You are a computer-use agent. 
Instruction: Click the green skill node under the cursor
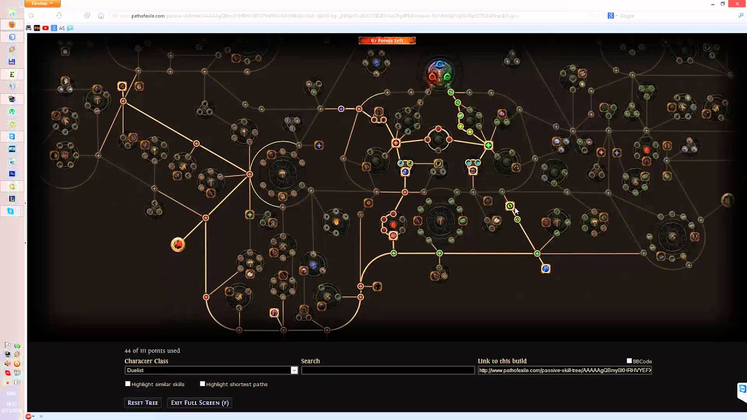pyautogui.click(x=509, y=206)
